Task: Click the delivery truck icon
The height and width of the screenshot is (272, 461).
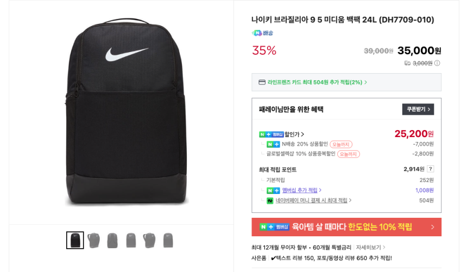Action: [x=407, y=63]
